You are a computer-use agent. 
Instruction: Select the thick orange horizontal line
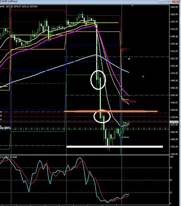tap(111, 111)
